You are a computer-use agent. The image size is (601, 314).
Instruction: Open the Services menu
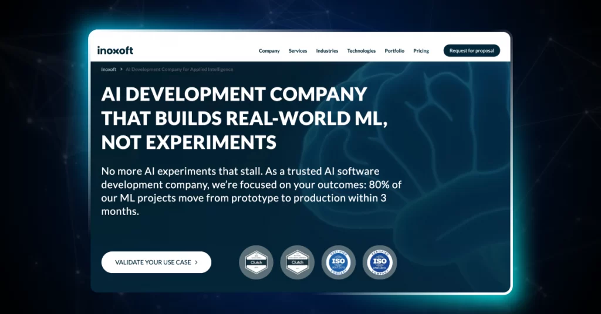coord(298,50)
